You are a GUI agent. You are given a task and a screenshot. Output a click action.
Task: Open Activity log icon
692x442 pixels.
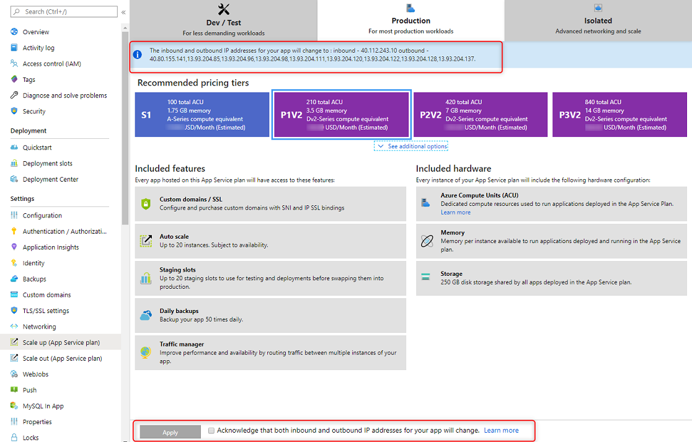pos(14,48)
